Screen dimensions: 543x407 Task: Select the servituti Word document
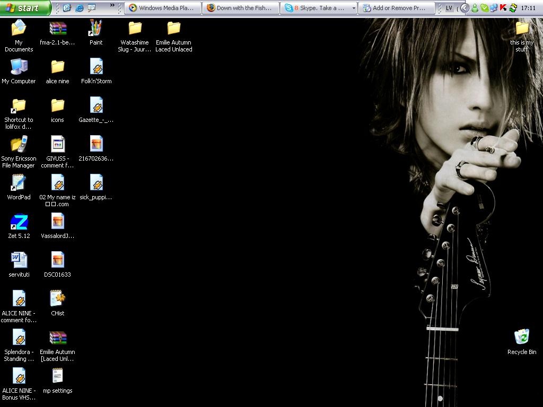click(x=19, y=265)
